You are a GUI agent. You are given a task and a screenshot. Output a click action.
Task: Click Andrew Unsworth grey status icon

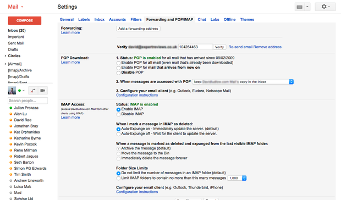(10, 181)
